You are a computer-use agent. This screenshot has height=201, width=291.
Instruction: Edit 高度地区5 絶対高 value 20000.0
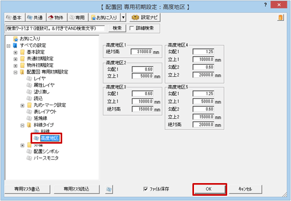(203, 125)
